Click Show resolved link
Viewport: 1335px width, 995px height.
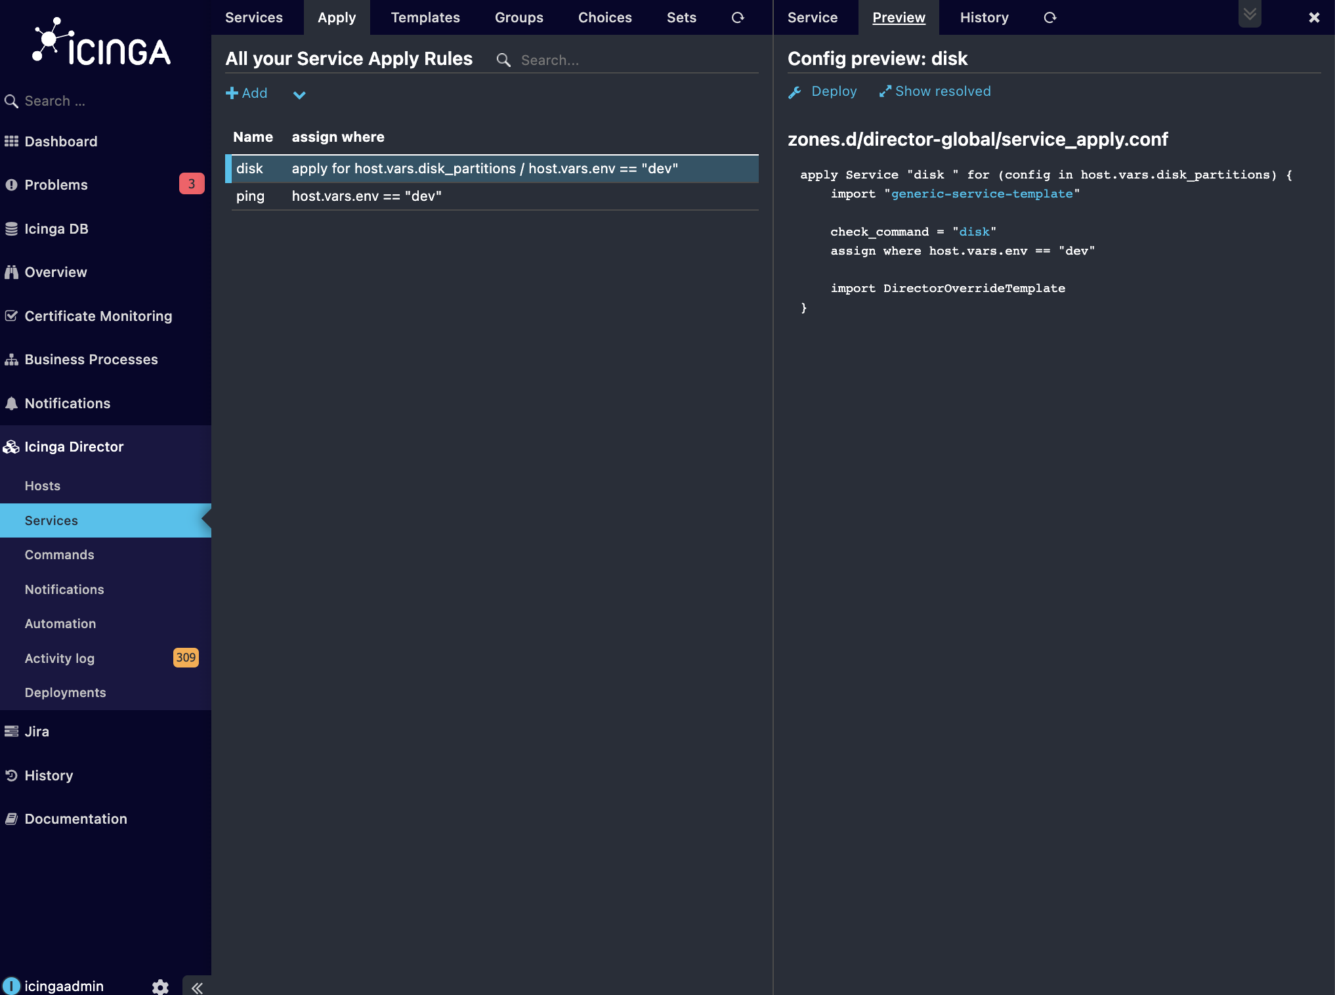pos(935,91)
